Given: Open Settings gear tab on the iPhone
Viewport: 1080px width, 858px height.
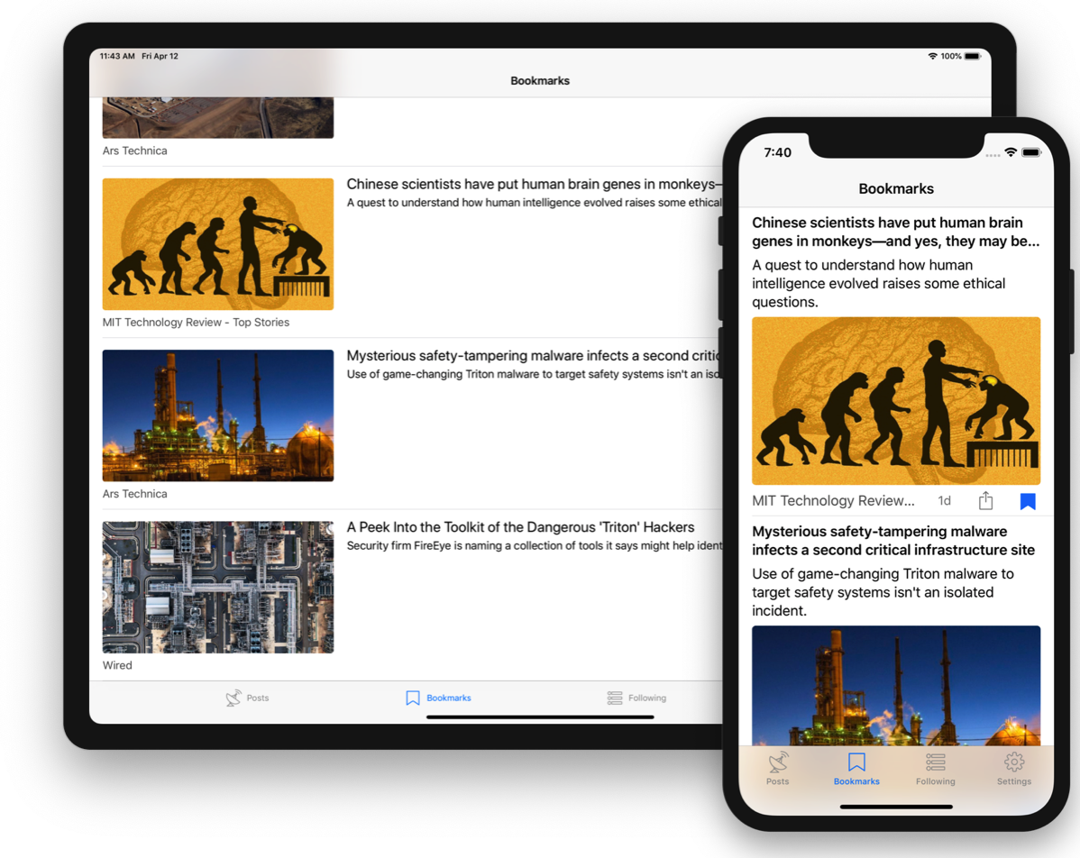Looking at the screenshot, I should [x=1014, y=769].
